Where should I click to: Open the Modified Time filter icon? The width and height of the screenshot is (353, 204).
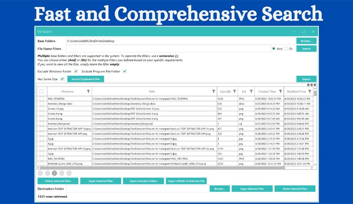tap(310, 91)
